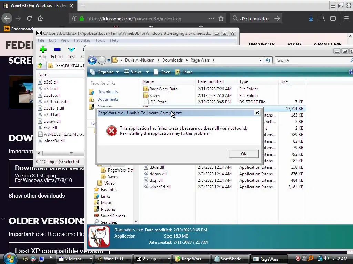The image size is (353, 264).
Task: Click the 7-Zip Extract button
Action: [57, 53]
